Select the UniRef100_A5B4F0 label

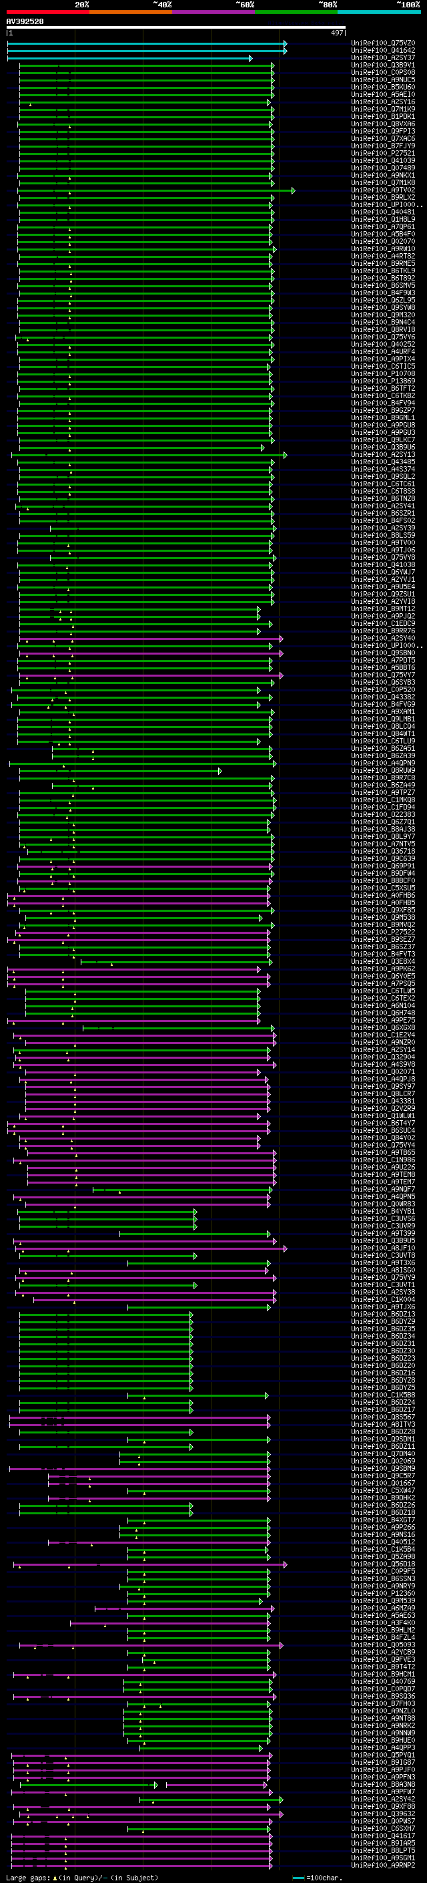pos(383,234)
